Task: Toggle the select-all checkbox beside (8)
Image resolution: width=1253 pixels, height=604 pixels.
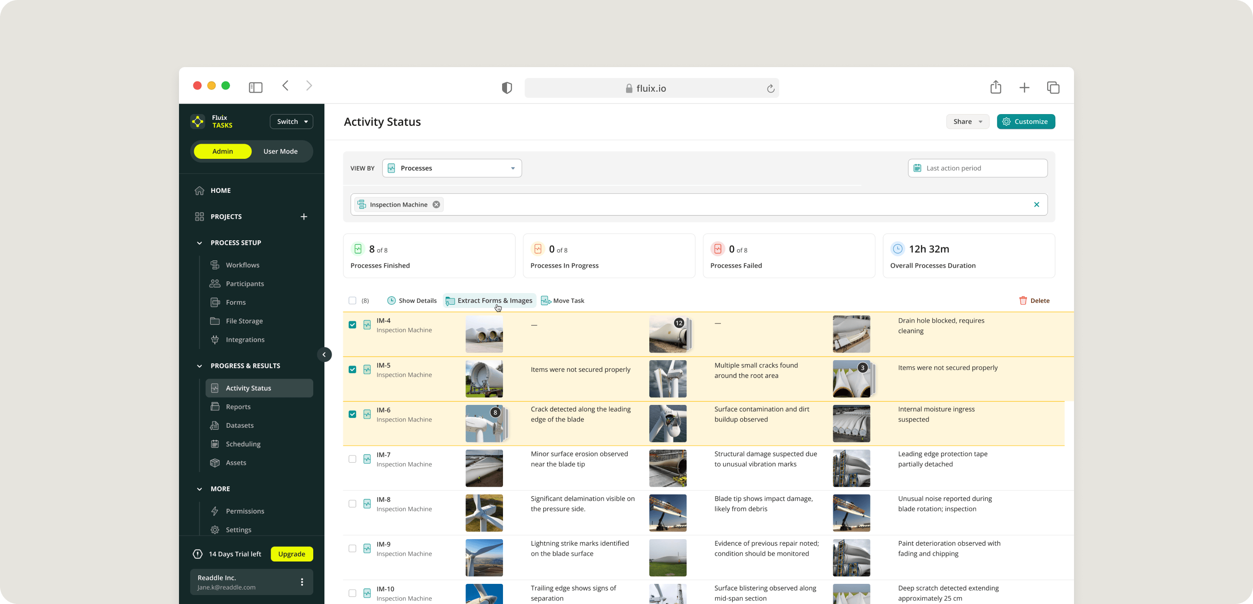Action: tap(352, 301)
